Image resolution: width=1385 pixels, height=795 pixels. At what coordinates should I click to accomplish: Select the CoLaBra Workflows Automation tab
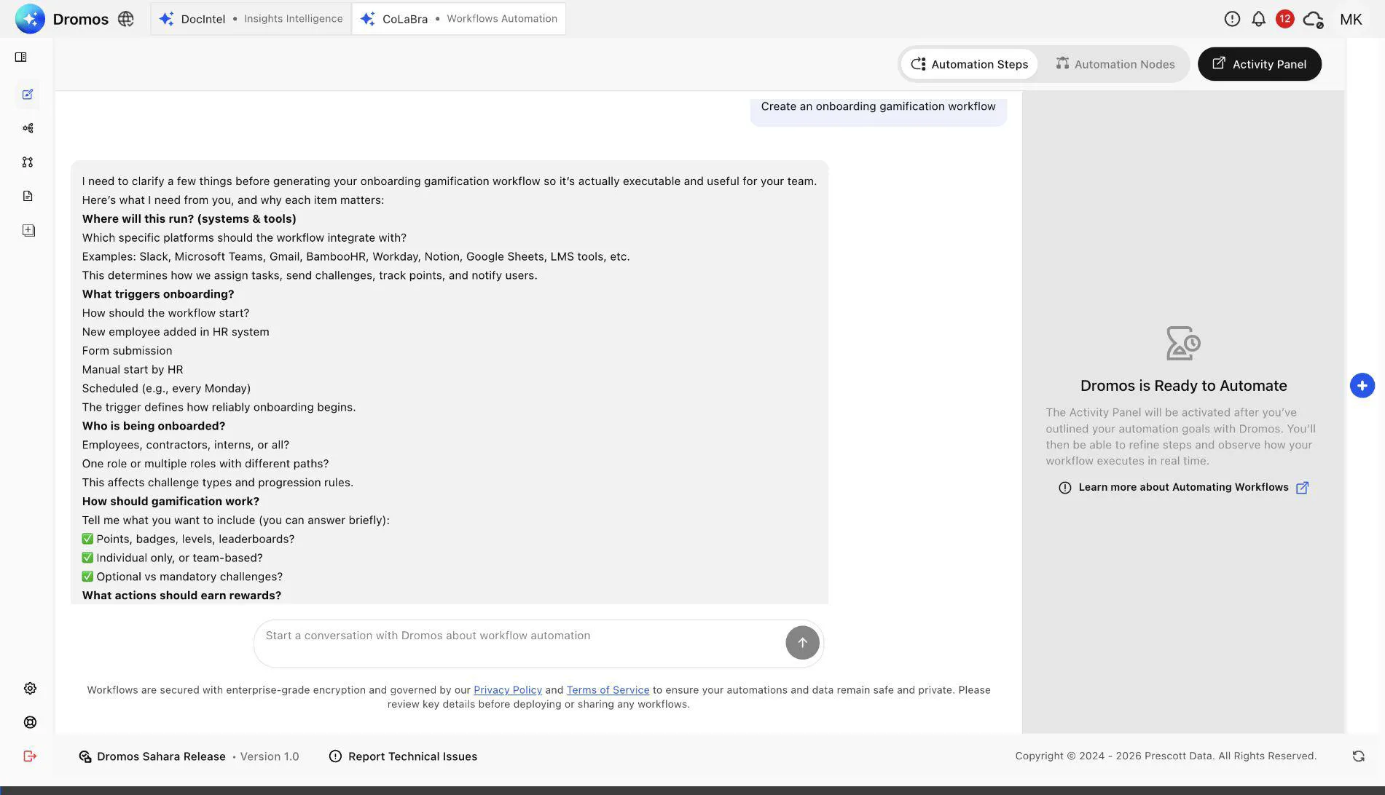pyautogui.click(x=459, y=19)
